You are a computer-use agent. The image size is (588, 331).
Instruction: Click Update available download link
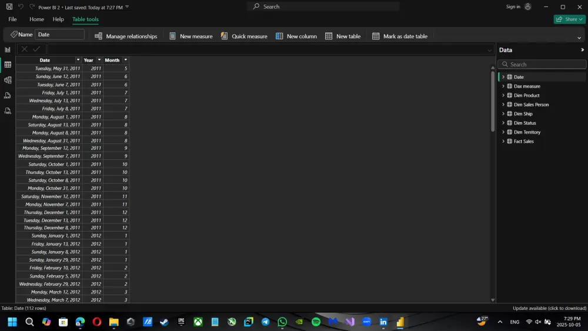point(549,308)
